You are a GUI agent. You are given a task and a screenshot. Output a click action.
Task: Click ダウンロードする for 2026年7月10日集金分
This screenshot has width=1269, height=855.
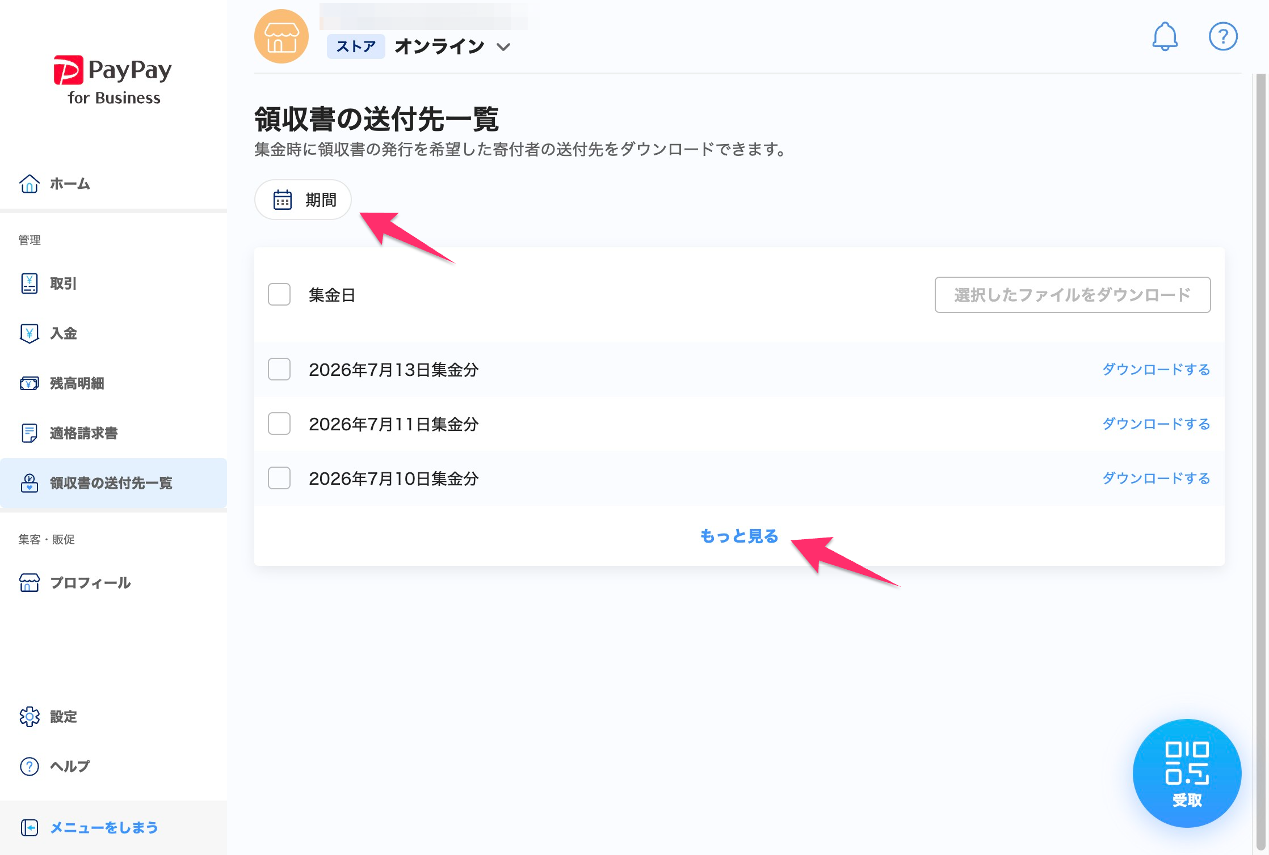tap(1156, 479)
